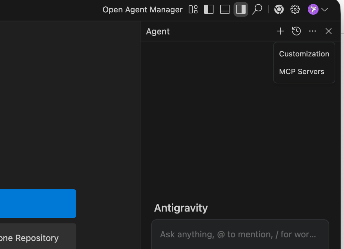Open conversation history clock icon
This screenshot has width=344, height=249.
tap(296, 31)
